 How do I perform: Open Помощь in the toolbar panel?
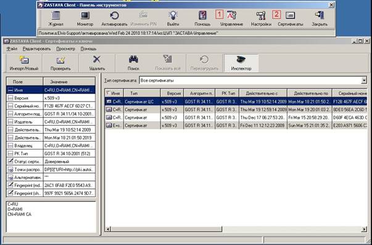click(202, 18)
